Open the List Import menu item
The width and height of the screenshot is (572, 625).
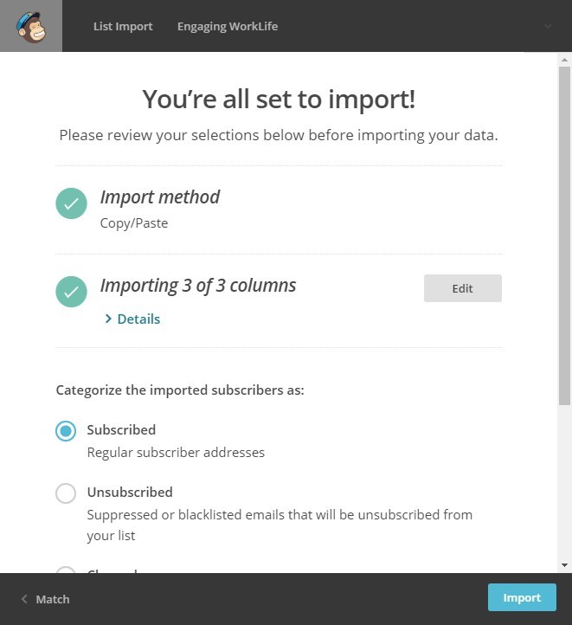123,26
